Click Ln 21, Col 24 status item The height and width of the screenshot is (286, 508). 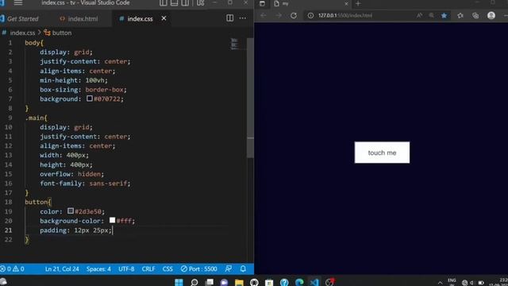(62, 269)
